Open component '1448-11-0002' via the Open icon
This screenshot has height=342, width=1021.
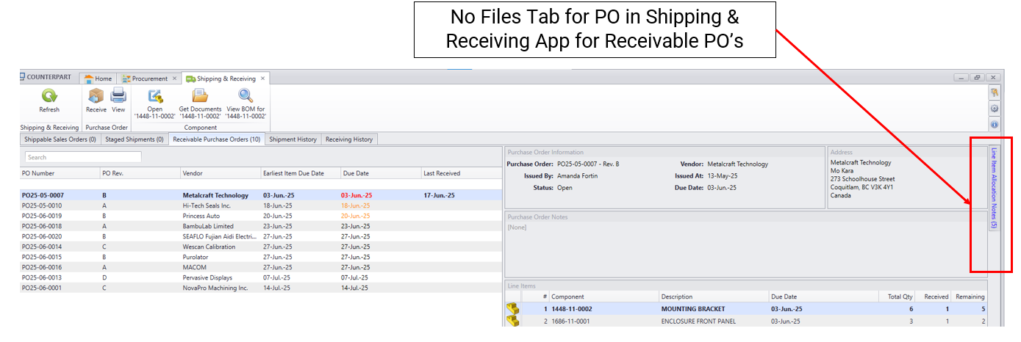(155, 96)
